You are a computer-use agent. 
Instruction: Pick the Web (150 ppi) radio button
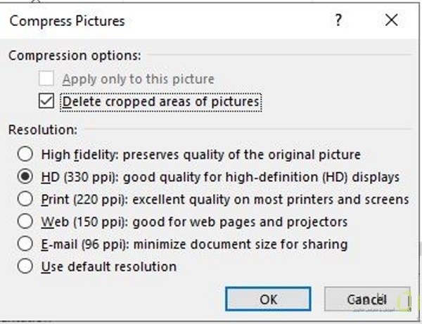(26, 221)
